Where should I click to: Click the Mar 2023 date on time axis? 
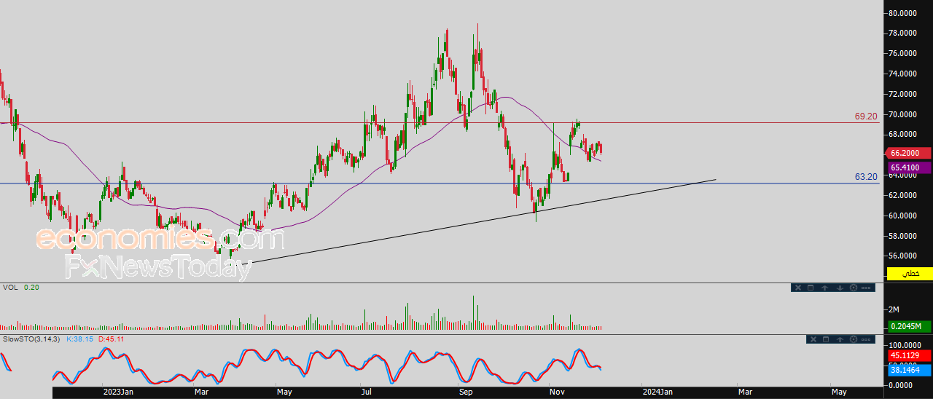(200, 392)
